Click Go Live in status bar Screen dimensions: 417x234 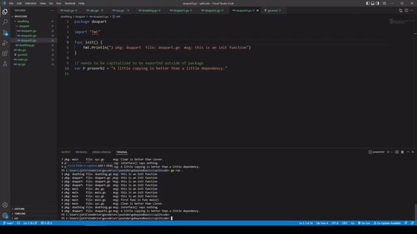pyautogui.click(x=364, y=223)
